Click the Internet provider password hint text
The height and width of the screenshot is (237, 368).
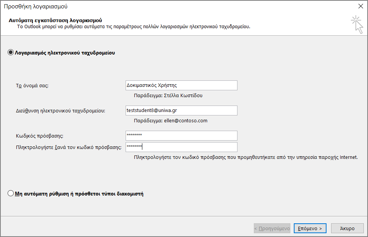(x=246, y=157)
